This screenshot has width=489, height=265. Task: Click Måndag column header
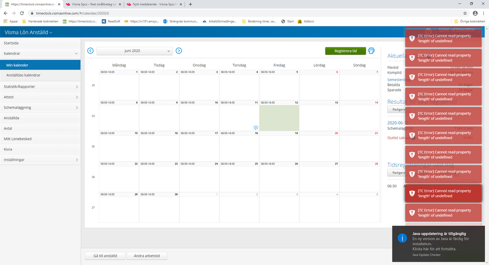[119, 65]
